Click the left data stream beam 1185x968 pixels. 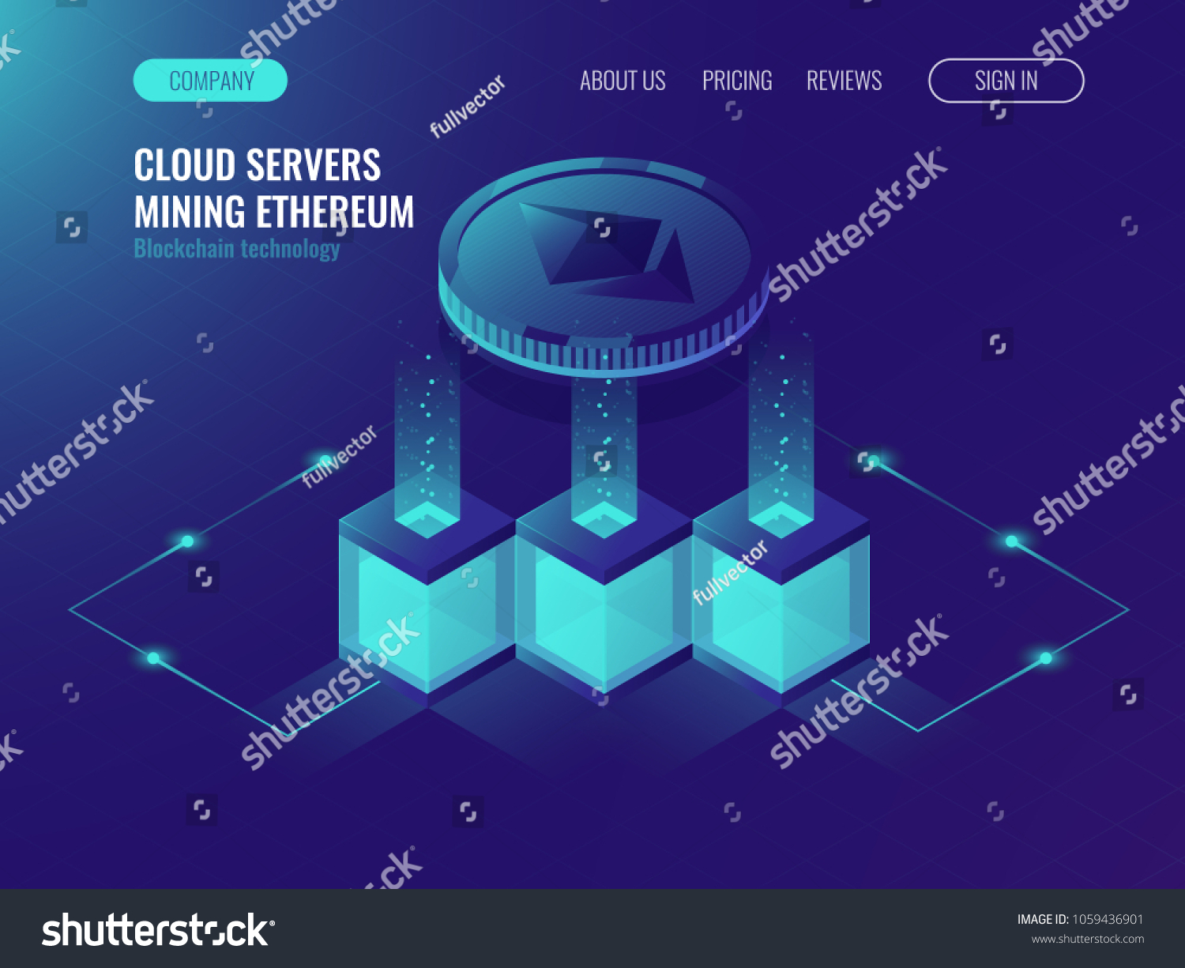tap(427, 427)
